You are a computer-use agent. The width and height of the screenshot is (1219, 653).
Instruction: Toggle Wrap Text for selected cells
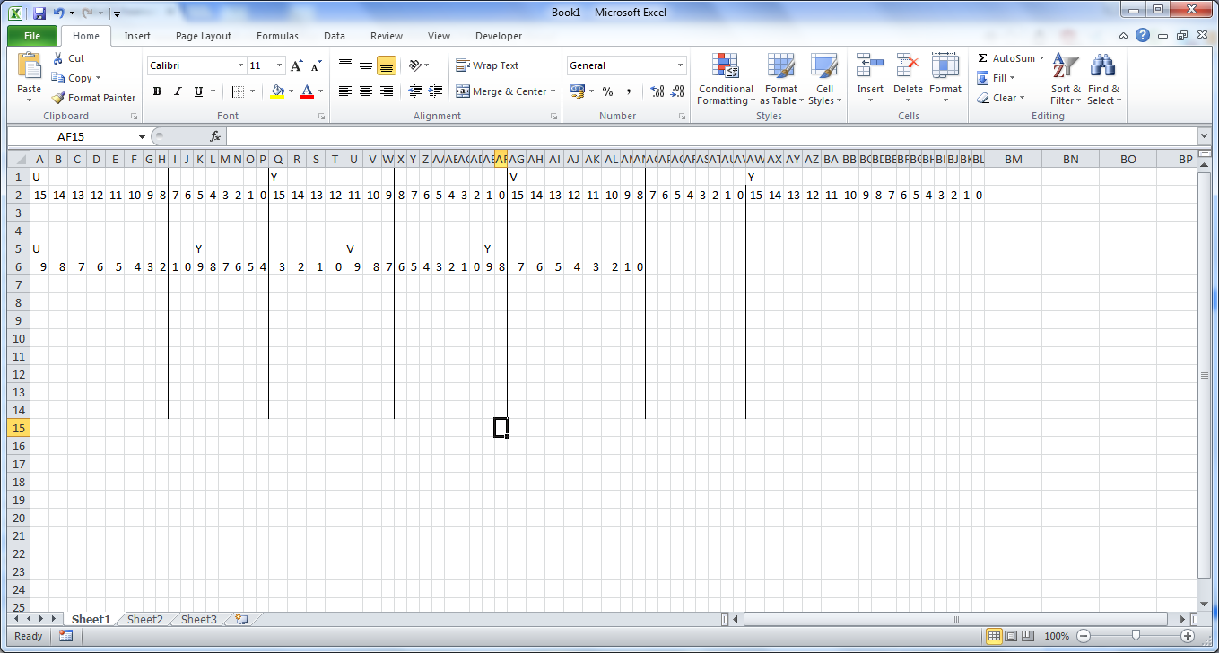click(487, 65)
